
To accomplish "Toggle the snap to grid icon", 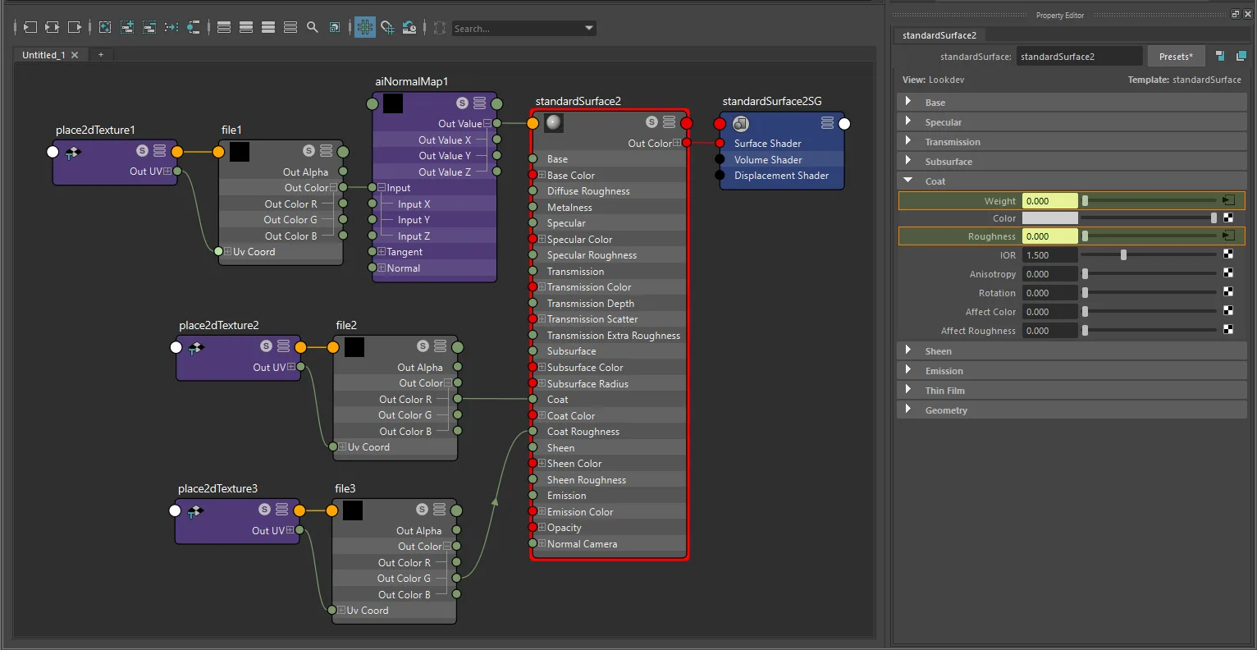I will [387, 27].
